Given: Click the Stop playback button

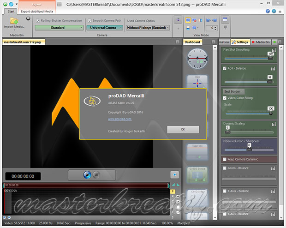Looking at the screenshot, I should pos(96,175).
